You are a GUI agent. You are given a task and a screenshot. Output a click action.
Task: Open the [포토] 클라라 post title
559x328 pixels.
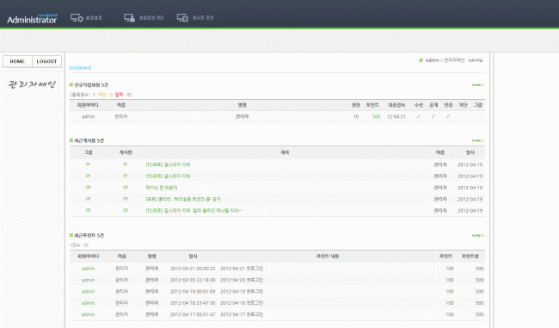183,199
